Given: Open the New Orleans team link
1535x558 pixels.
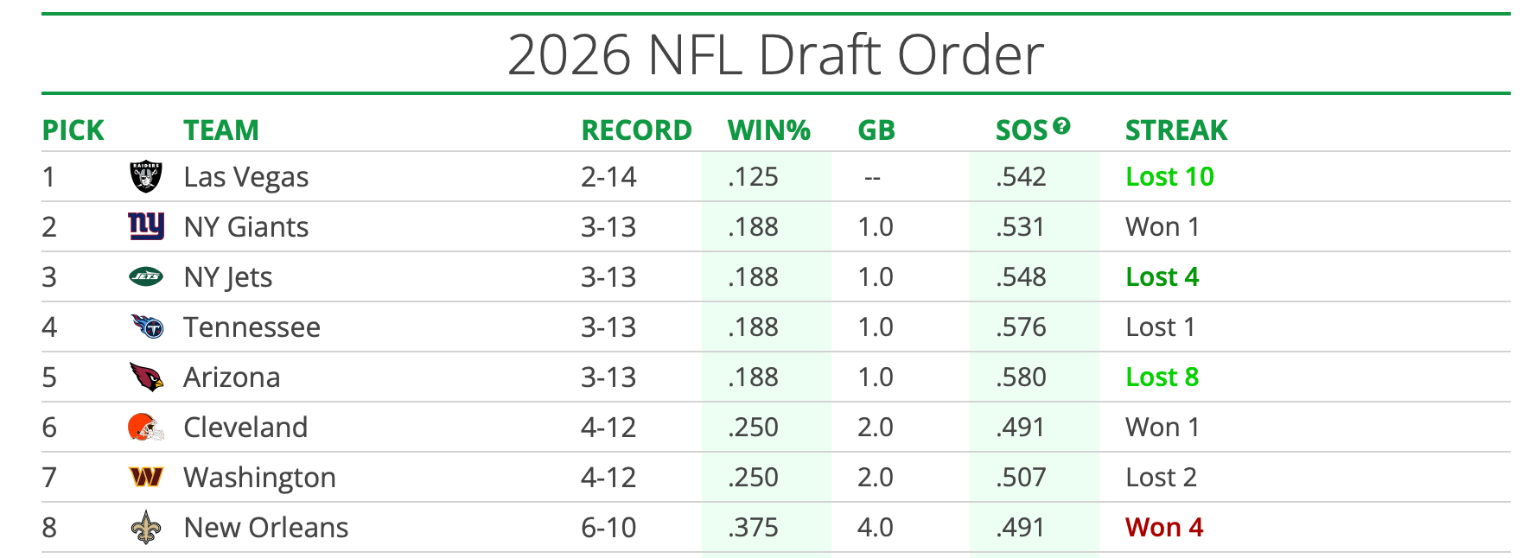Looking at the screenshot, I should tap(265, 528).
